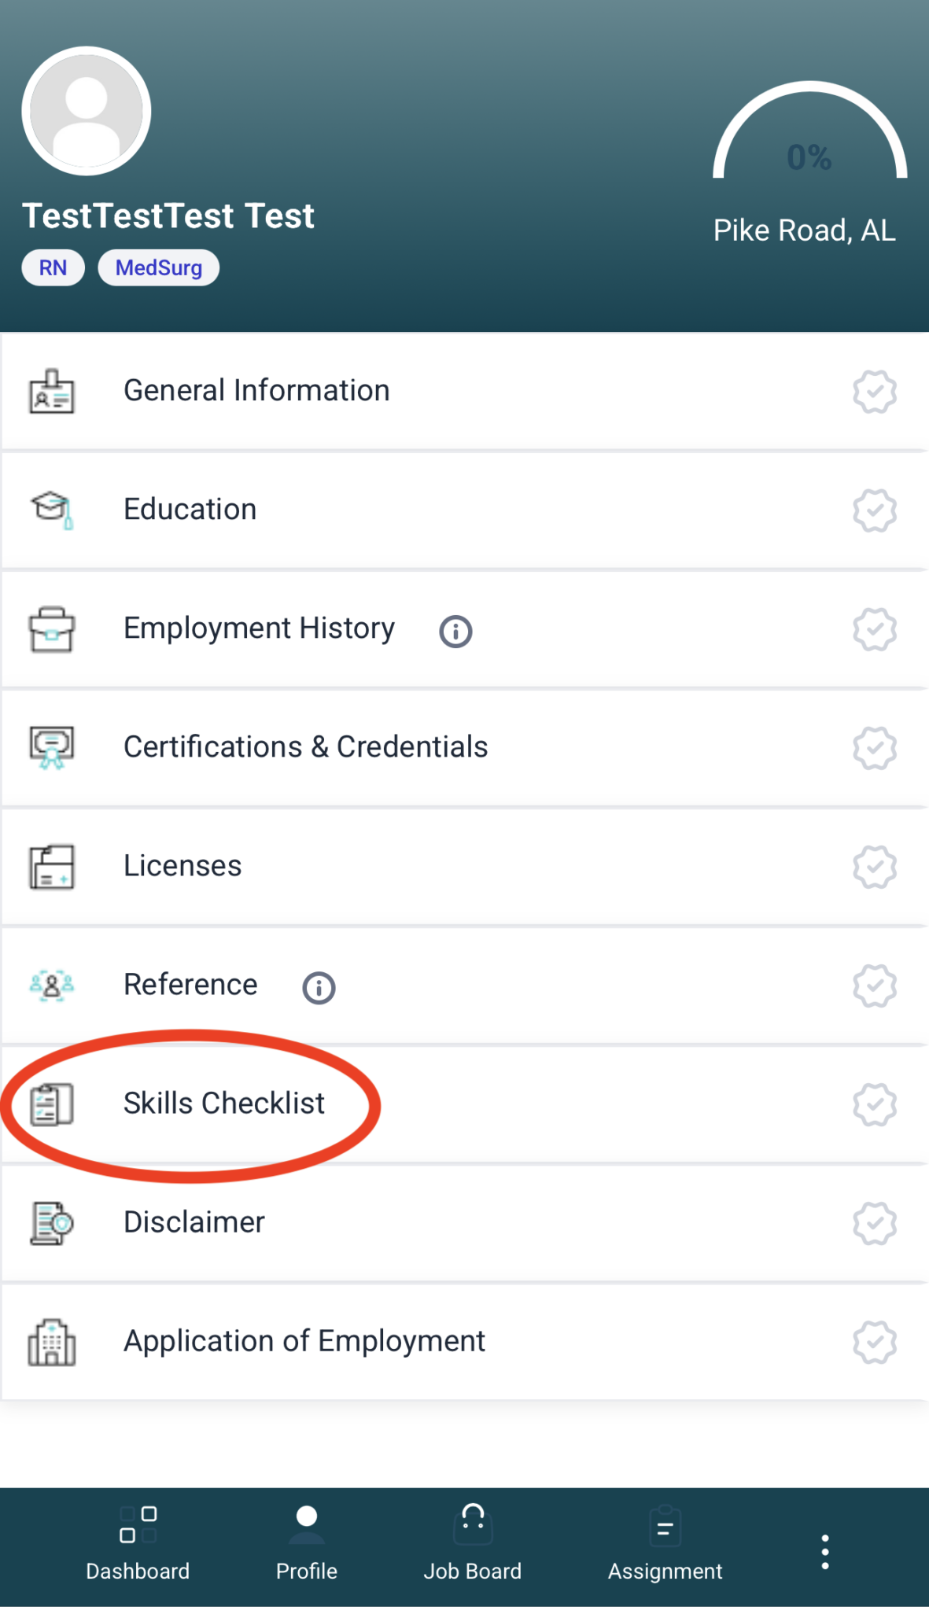
Task: Expand the Licenses section row
Action: [182, 866]
